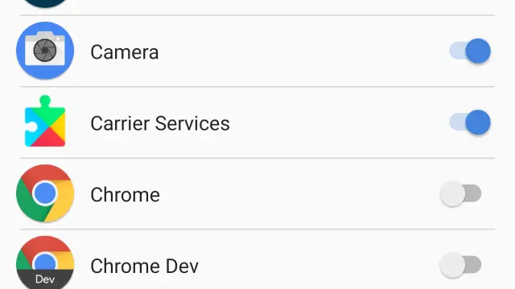
Task: Tap the blue center circle of Chrome logo
Action: pyautogui.click(x=45, y=193)
